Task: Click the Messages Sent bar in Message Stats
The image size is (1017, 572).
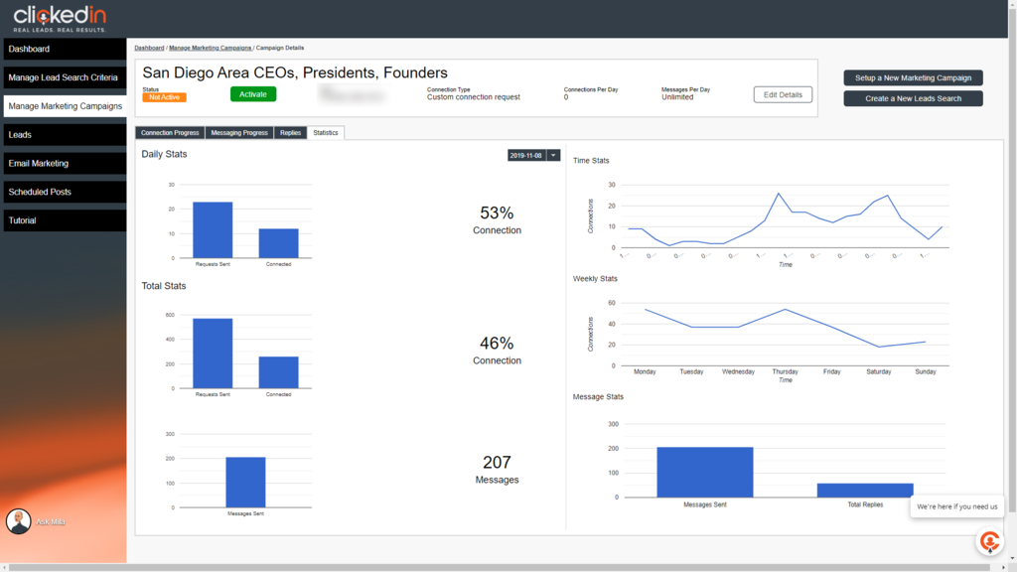Action: 705,472
